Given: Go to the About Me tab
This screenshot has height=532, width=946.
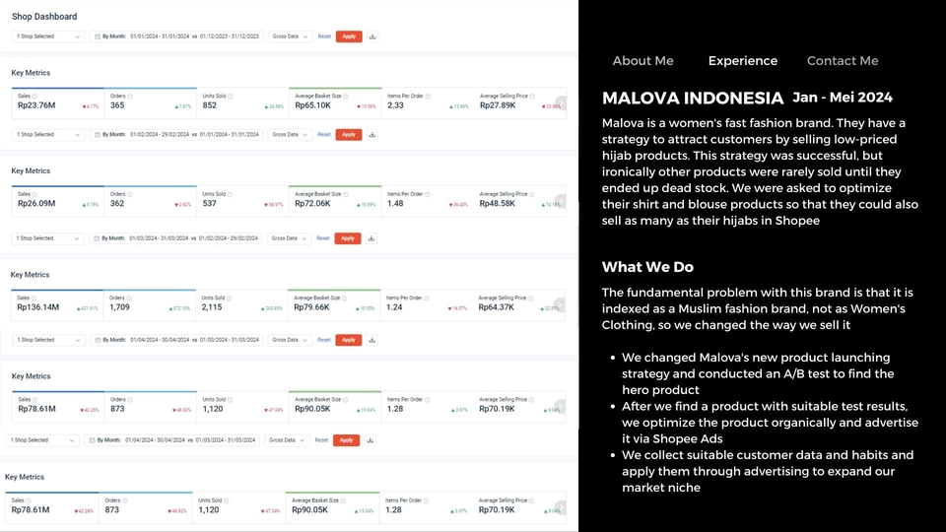Looking at the screenshot, I should tap(642, 60).
